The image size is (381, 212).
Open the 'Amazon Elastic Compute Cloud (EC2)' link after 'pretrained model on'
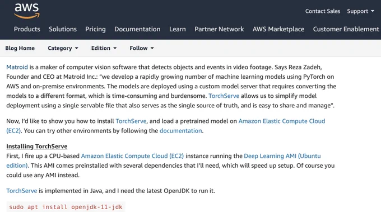[x=282, y=121]
